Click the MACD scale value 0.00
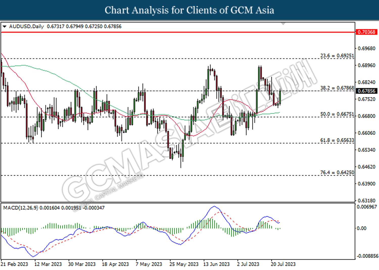 (x=361, y=228)
